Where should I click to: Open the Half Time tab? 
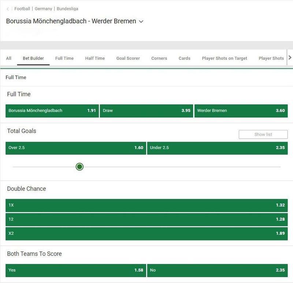[x=95, y=58]
